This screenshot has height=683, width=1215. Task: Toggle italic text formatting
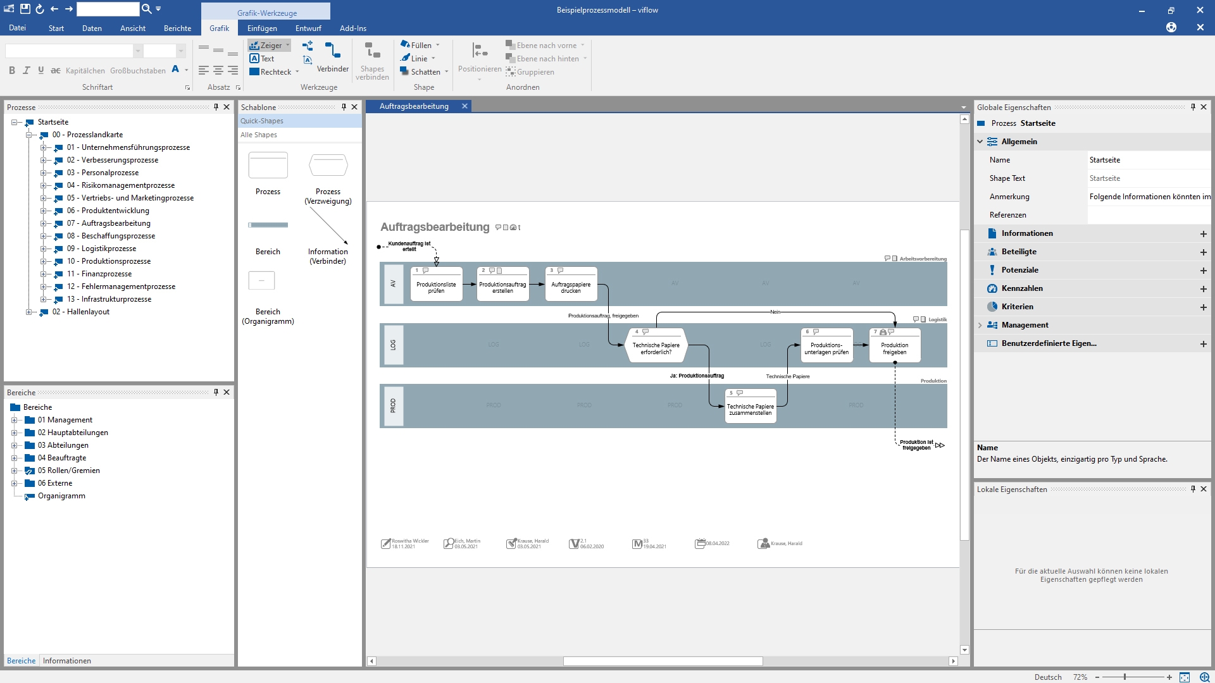click(x=27, y=70)
